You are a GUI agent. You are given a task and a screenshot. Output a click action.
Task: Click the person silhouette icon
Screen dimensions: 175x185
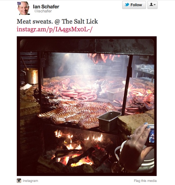point(151,4)
